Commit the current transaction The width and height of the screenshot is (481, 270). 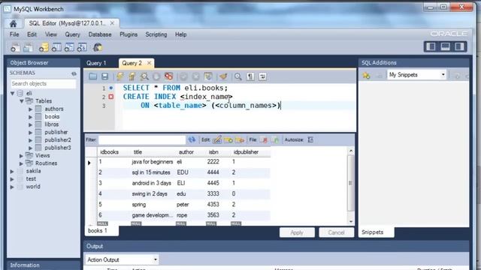183,76
